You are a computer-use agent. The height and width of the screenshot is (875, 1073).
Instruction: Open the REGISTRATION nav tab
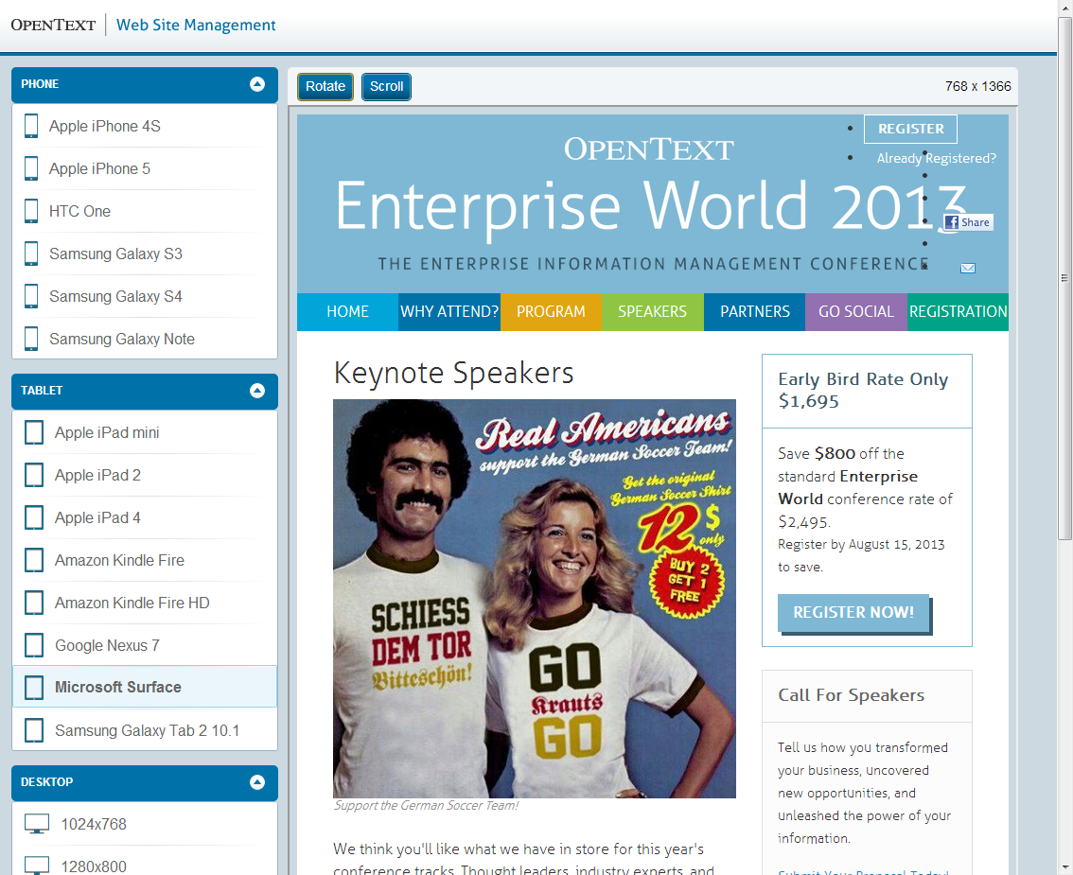pyautogui.click(x=958, y=312)
